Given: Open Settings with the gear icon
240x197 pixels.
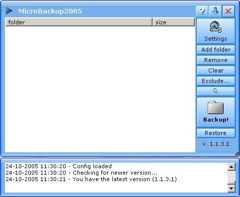Looking at the screenshot, I should (216, 31).
